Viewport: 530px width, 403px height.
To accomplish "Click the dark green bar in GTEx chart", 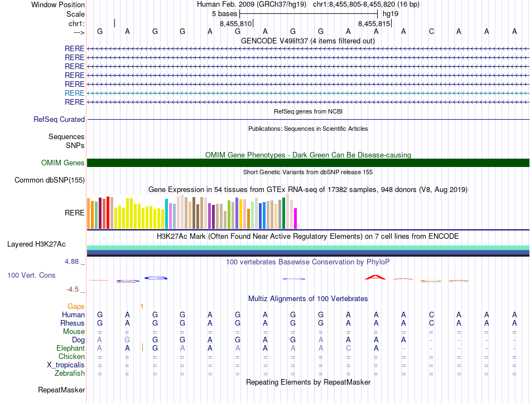I will click(x=284, y=214).
